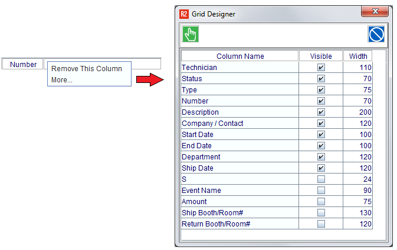Click the blue cancel circle icon
Image resolution: width=397 pixels, height=250 pixels.
[376, 35]
